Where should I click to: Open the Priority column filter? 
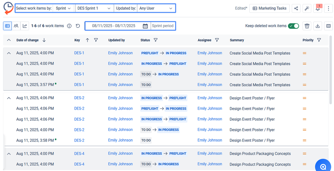coord(319,40)
